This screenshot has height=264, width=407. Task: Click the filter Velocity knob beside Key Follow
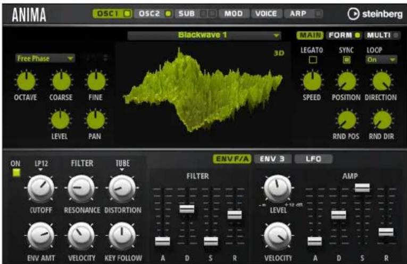pyautogui.click(x=81, y=236)
